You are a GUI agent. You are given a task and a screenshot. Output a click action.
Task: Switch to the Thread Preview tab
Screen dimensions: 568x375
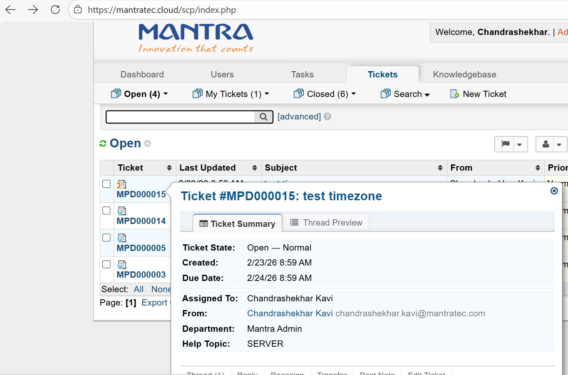click(326, 223)
